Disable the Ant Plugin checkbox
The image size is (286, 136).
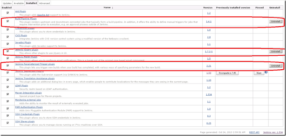(x=8, y=13)
